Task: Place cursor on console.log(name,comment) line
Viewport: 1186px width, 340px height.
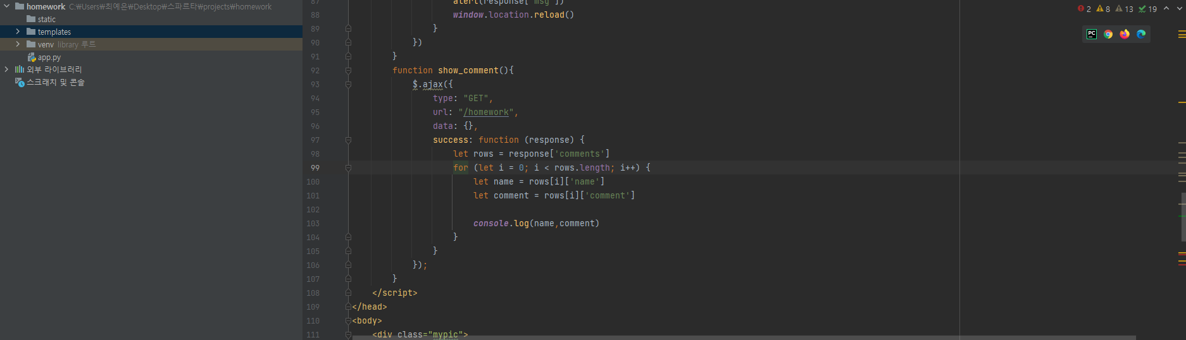Action: (536, 224)
